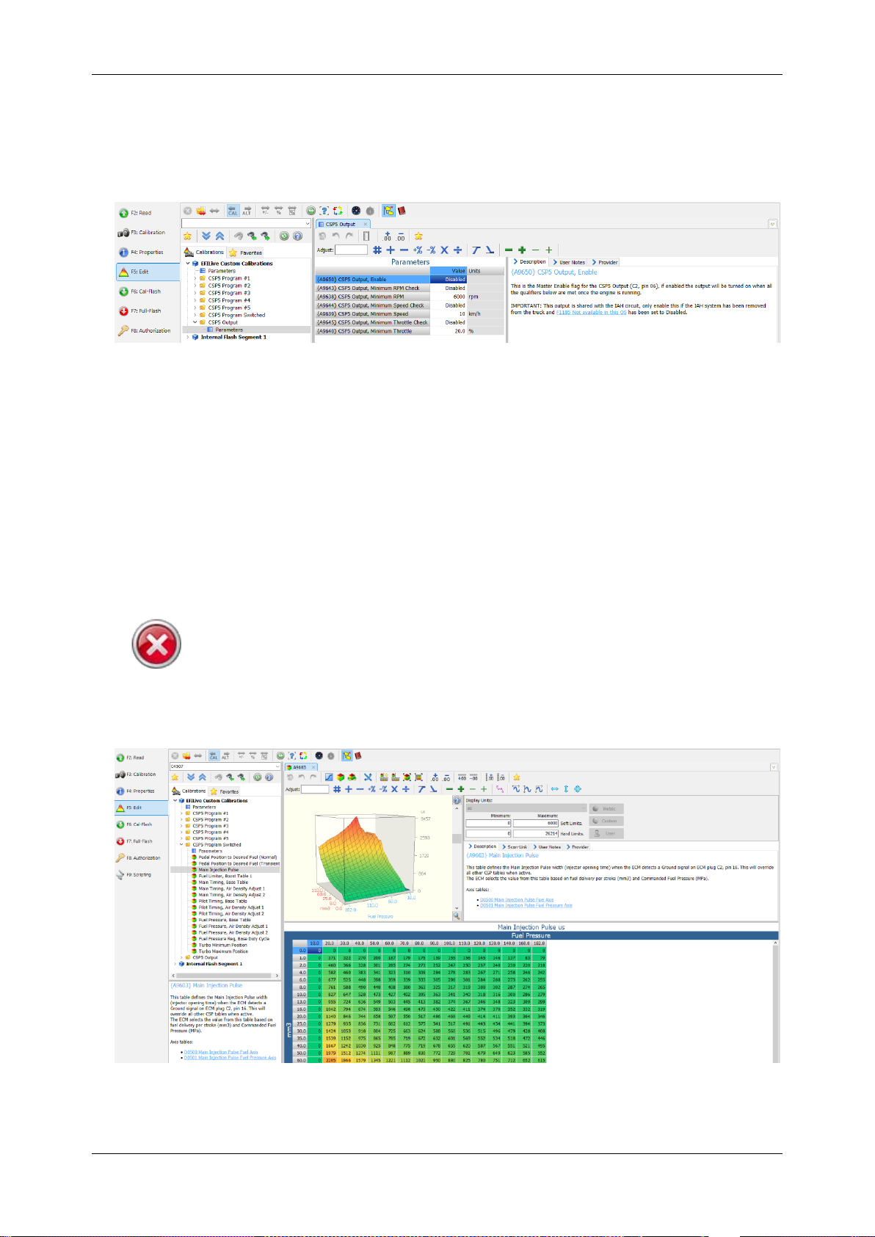Click the Custom units button

[606, 821]
